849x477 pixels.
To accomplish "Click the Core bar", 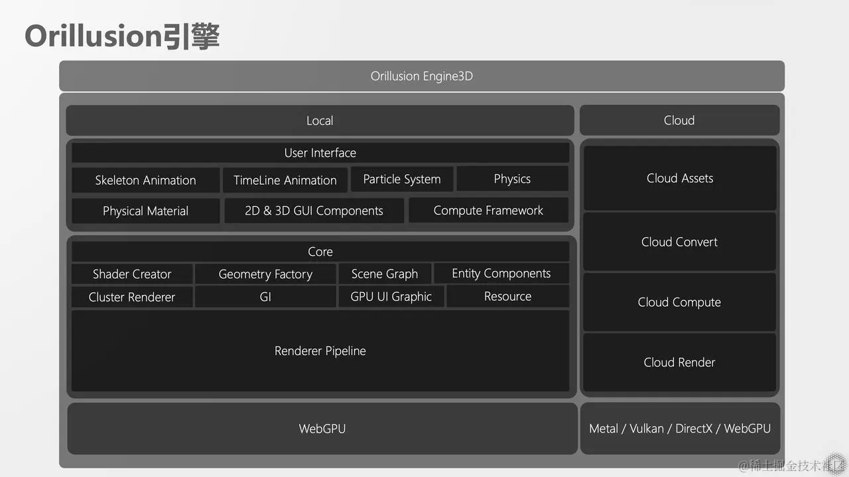I will [x=320, y=252].
